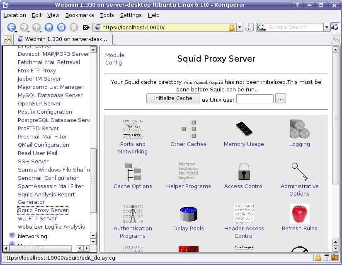Click the SSL lock icon in location bar
Image resolution: width=342 pixels, height=265 pixels.
[232, 27]
